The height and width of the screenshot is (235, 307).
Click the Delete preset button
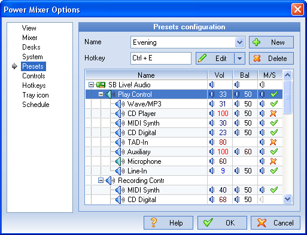(x=271, y=59)
